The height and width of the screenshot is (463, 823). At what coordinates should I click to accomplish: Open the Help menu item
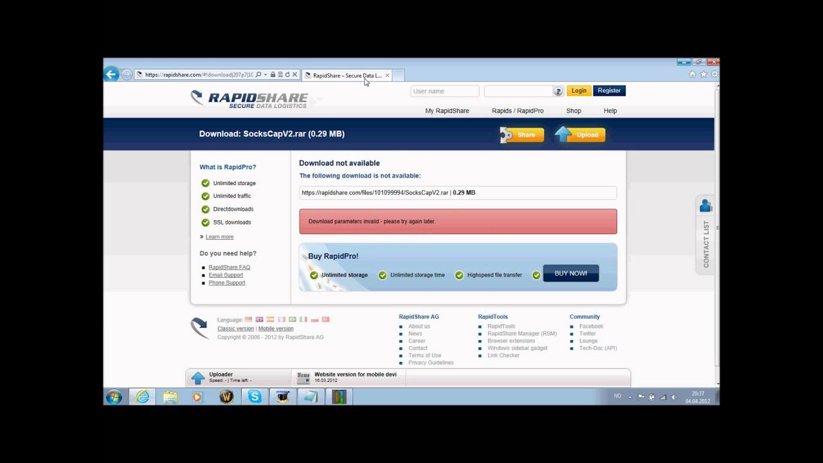pos(610,111)
